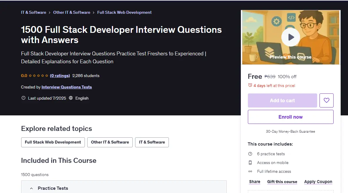Click the practice tests question-mark icon
The image size is (348, 193).
point(250,154)
